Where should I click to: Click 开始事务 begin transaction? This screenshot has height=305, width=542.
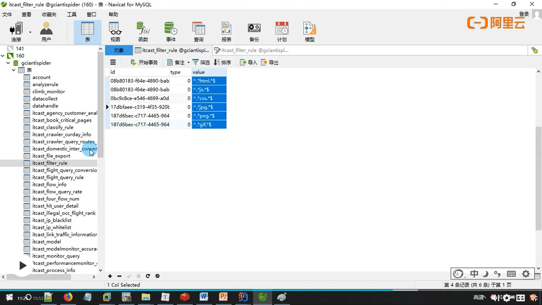(x=144, y=62)
